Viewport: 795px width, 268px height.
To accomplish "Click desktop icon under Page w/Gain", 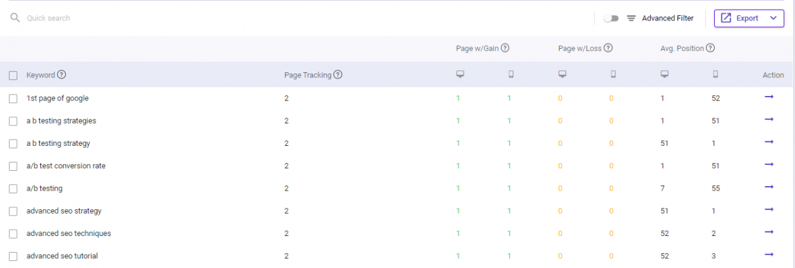I will (459, 75).
